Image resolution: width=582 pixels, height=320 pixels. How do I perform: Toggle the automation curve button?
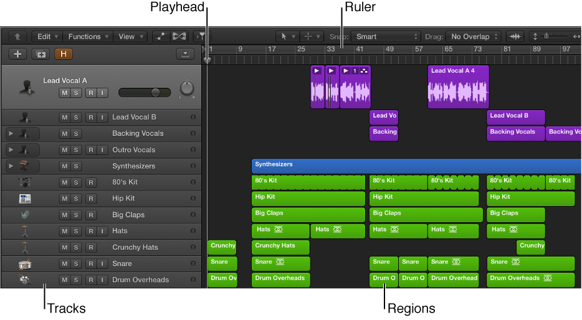(161, 36)
